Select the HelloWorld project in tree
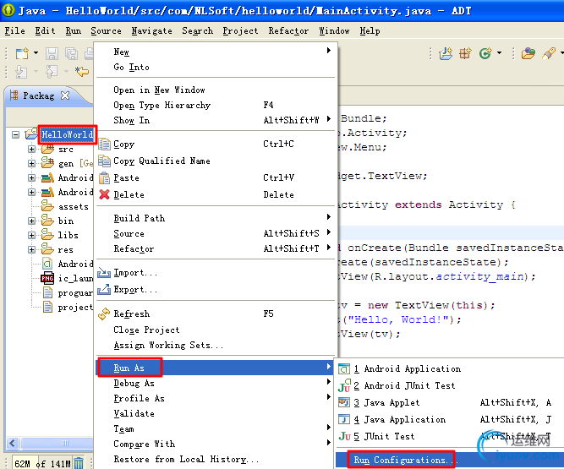The width and height of the screenshot is (564, 469). (68, 134)
